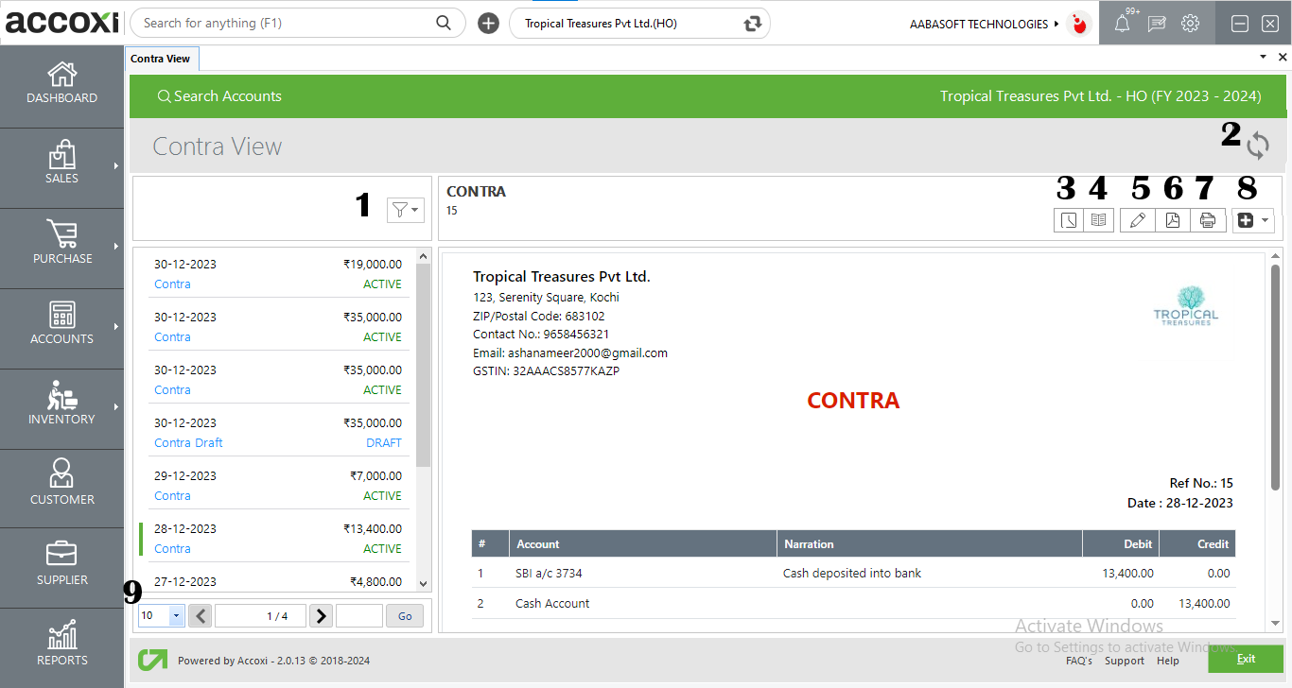Expand the new entry dropdown arrow
This screenshot has width=1292, height=688.
[1265, 219]
